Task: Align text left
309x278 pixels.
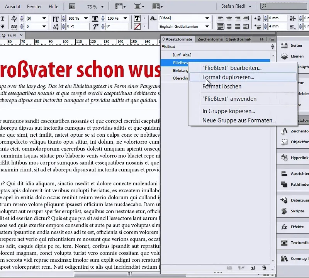Action: [x=220, y=18]
